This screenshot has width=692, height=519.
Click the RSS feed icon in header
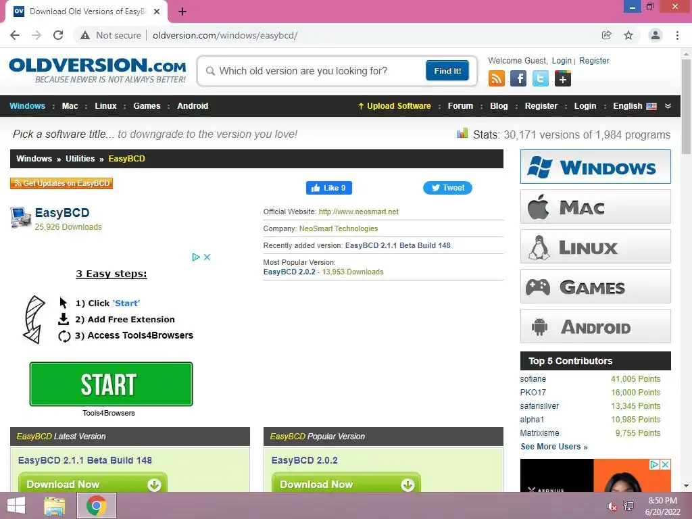tap(497, 78)
